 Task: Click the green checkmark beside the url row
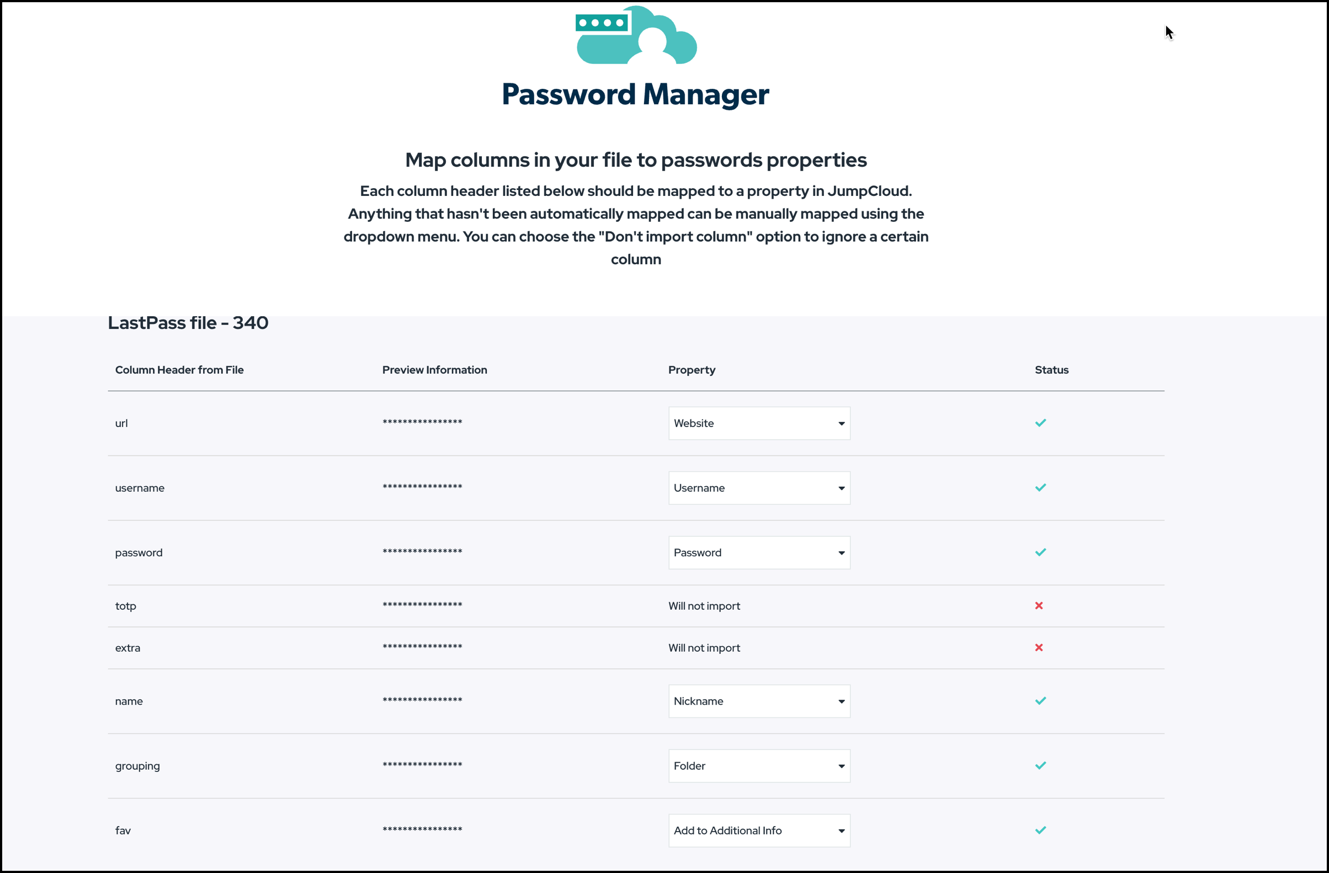[1040, 423]
